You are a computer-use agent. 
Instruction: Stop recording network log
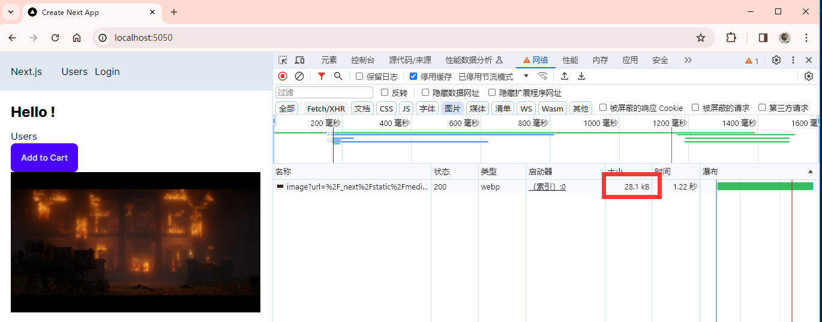(283, 76)
